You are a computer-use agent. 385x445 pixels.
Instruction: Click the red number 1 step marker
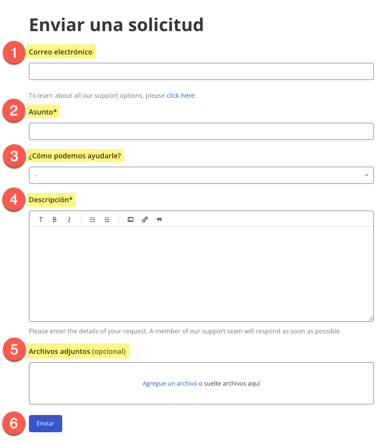click(13, 53)
